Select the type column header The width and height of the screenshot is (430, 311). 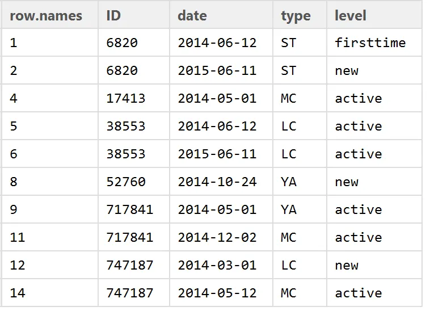(300, 15)
